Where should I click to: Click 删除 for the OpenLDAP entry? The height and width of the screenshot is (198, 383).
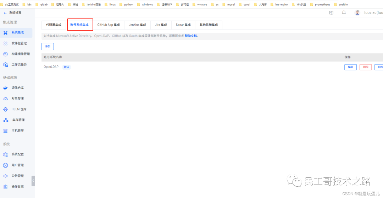365,67
